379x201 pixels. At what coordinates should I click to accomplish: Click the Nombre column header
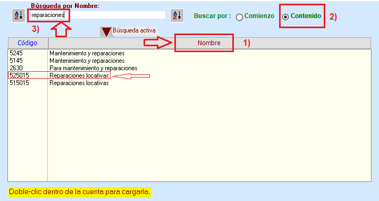[x=209, y=43]
